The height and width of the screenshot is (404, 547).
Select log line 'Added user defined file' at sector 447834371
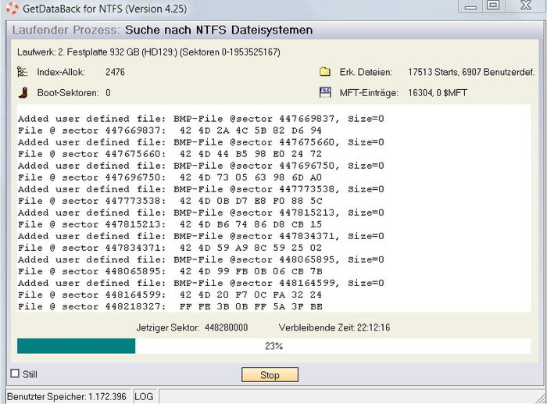click(201, 236)
